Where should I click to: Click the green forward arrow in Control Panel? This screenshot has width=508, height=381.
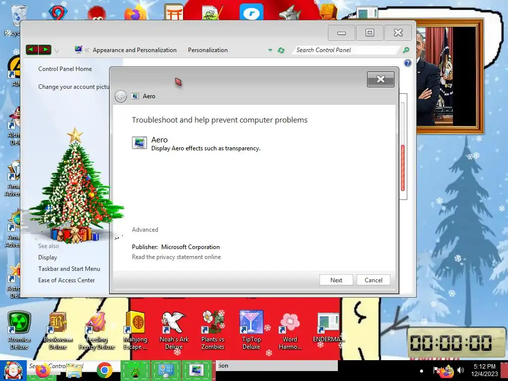coord(45,50)
